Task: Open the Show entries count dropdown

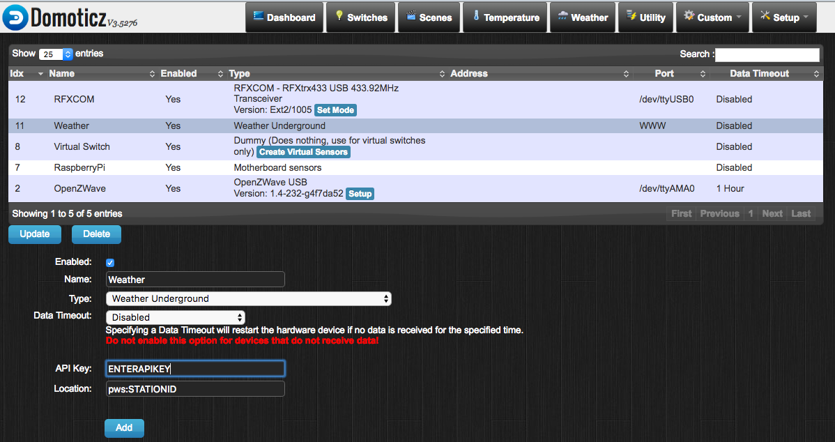Action: pos(56,54)
